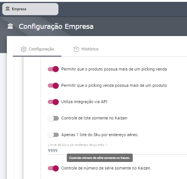187x179 pixels.
Task: Click the Controlar número de série tooltip
Action: click(100, 158)
